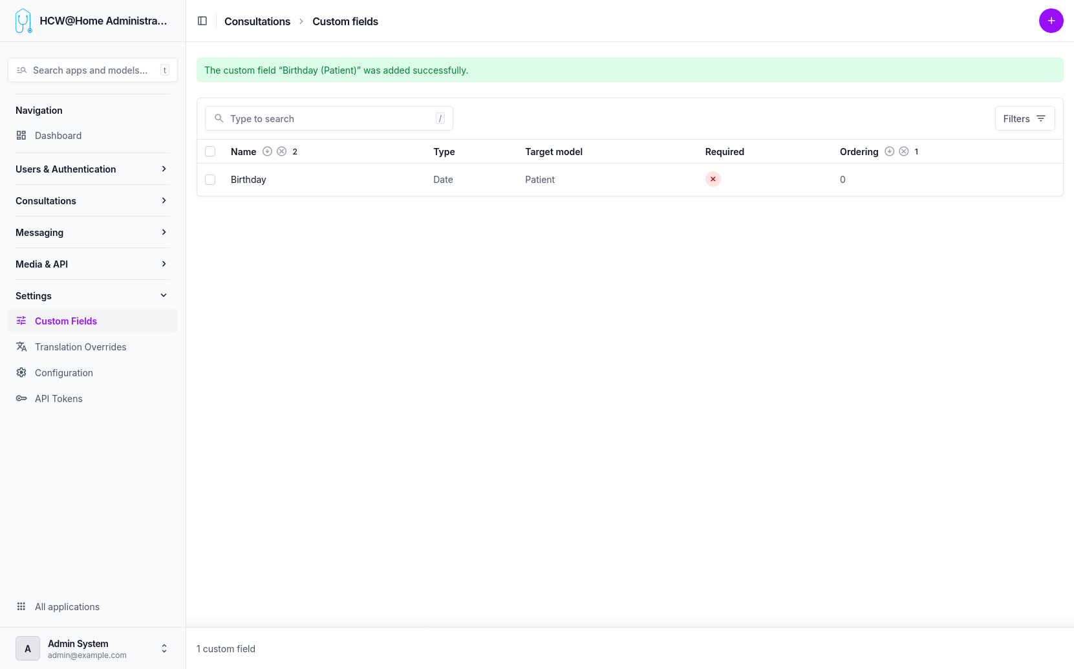Screen dimensions: 1074x669
Task: Click the API Tokens key icon
Action: coord(21,398)
